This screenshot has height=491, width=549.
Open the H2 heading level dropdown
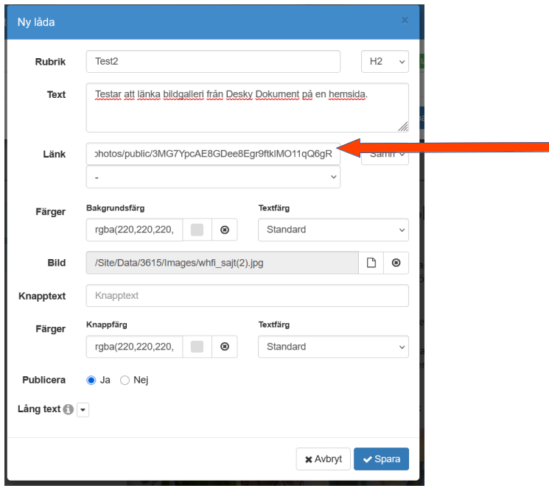384,62
